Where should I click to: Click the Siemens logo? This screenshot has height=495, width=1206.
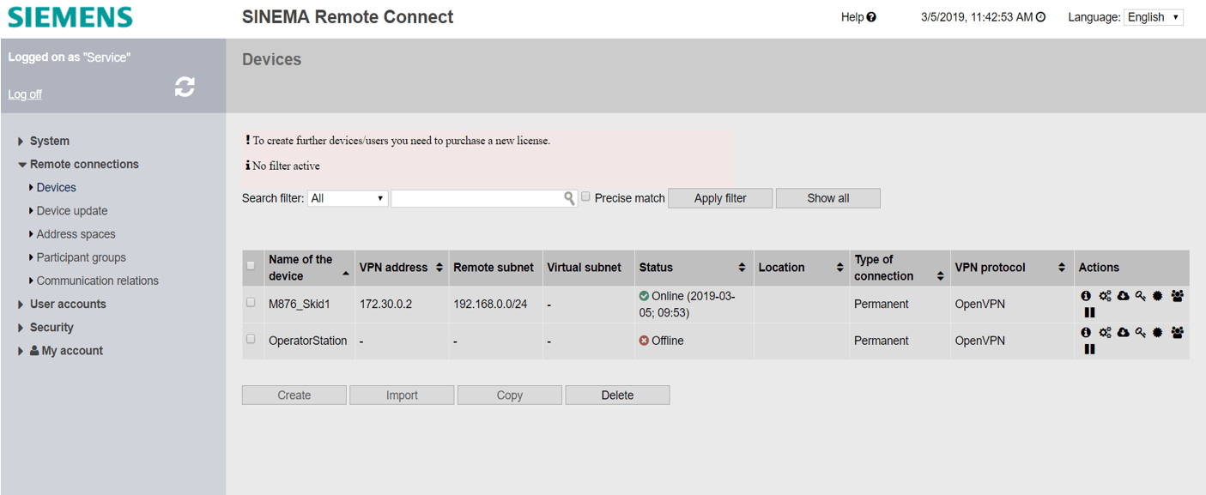click(x=70, y=17)
